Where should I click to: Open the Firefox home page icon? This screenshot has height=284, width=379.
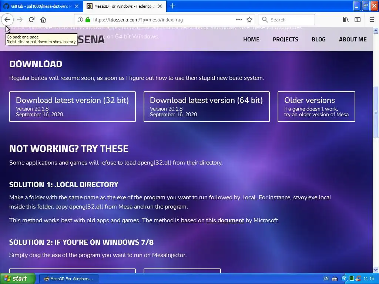(x=43, y=20)
